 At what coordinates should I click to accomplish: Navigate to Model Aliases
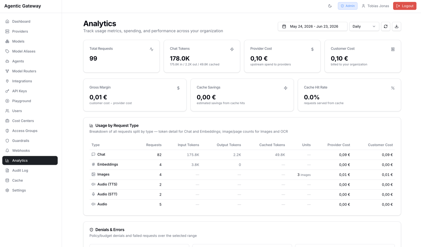pos(30,51)
